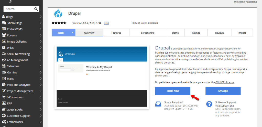Screen dimensions: 262x127
Task: Click the E-Commerce cart icon
Action: [x=3, y=97]
